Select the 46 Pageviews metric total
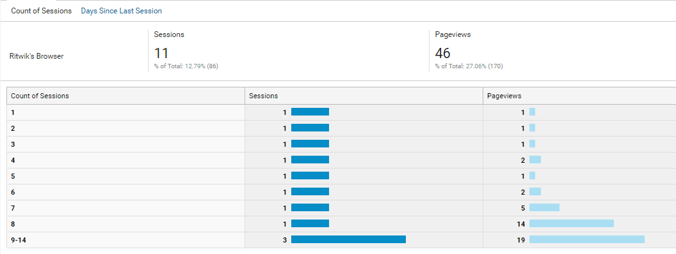The image size is (676, 254). [x=443, y=53]
